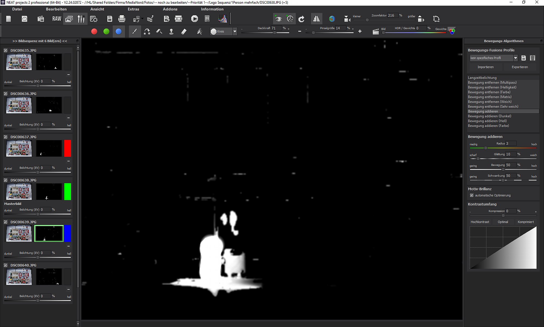Open the Extras menu
544x327 pixels.
pos(133,9)
